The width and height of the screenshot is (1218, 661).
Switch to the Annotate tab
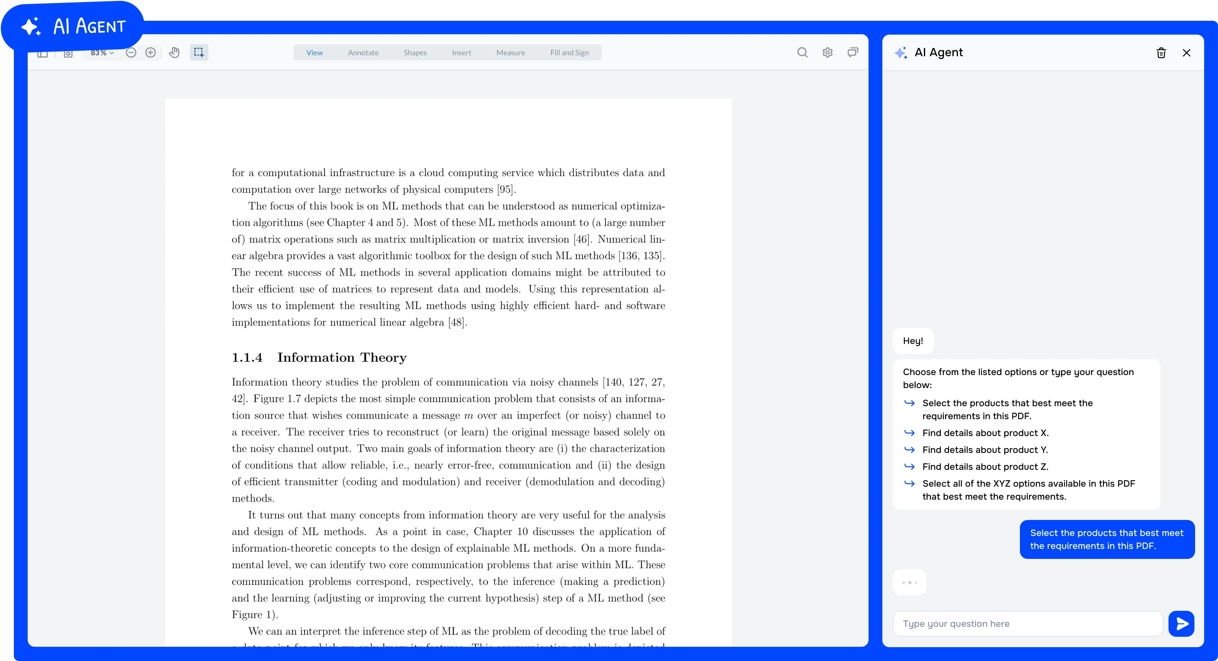(363, 52)
